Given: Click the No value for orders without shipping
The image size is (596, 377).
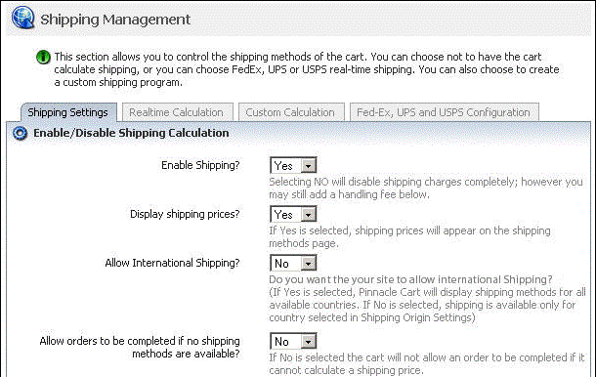Looking at the screenshot, I should click(281, 341).
